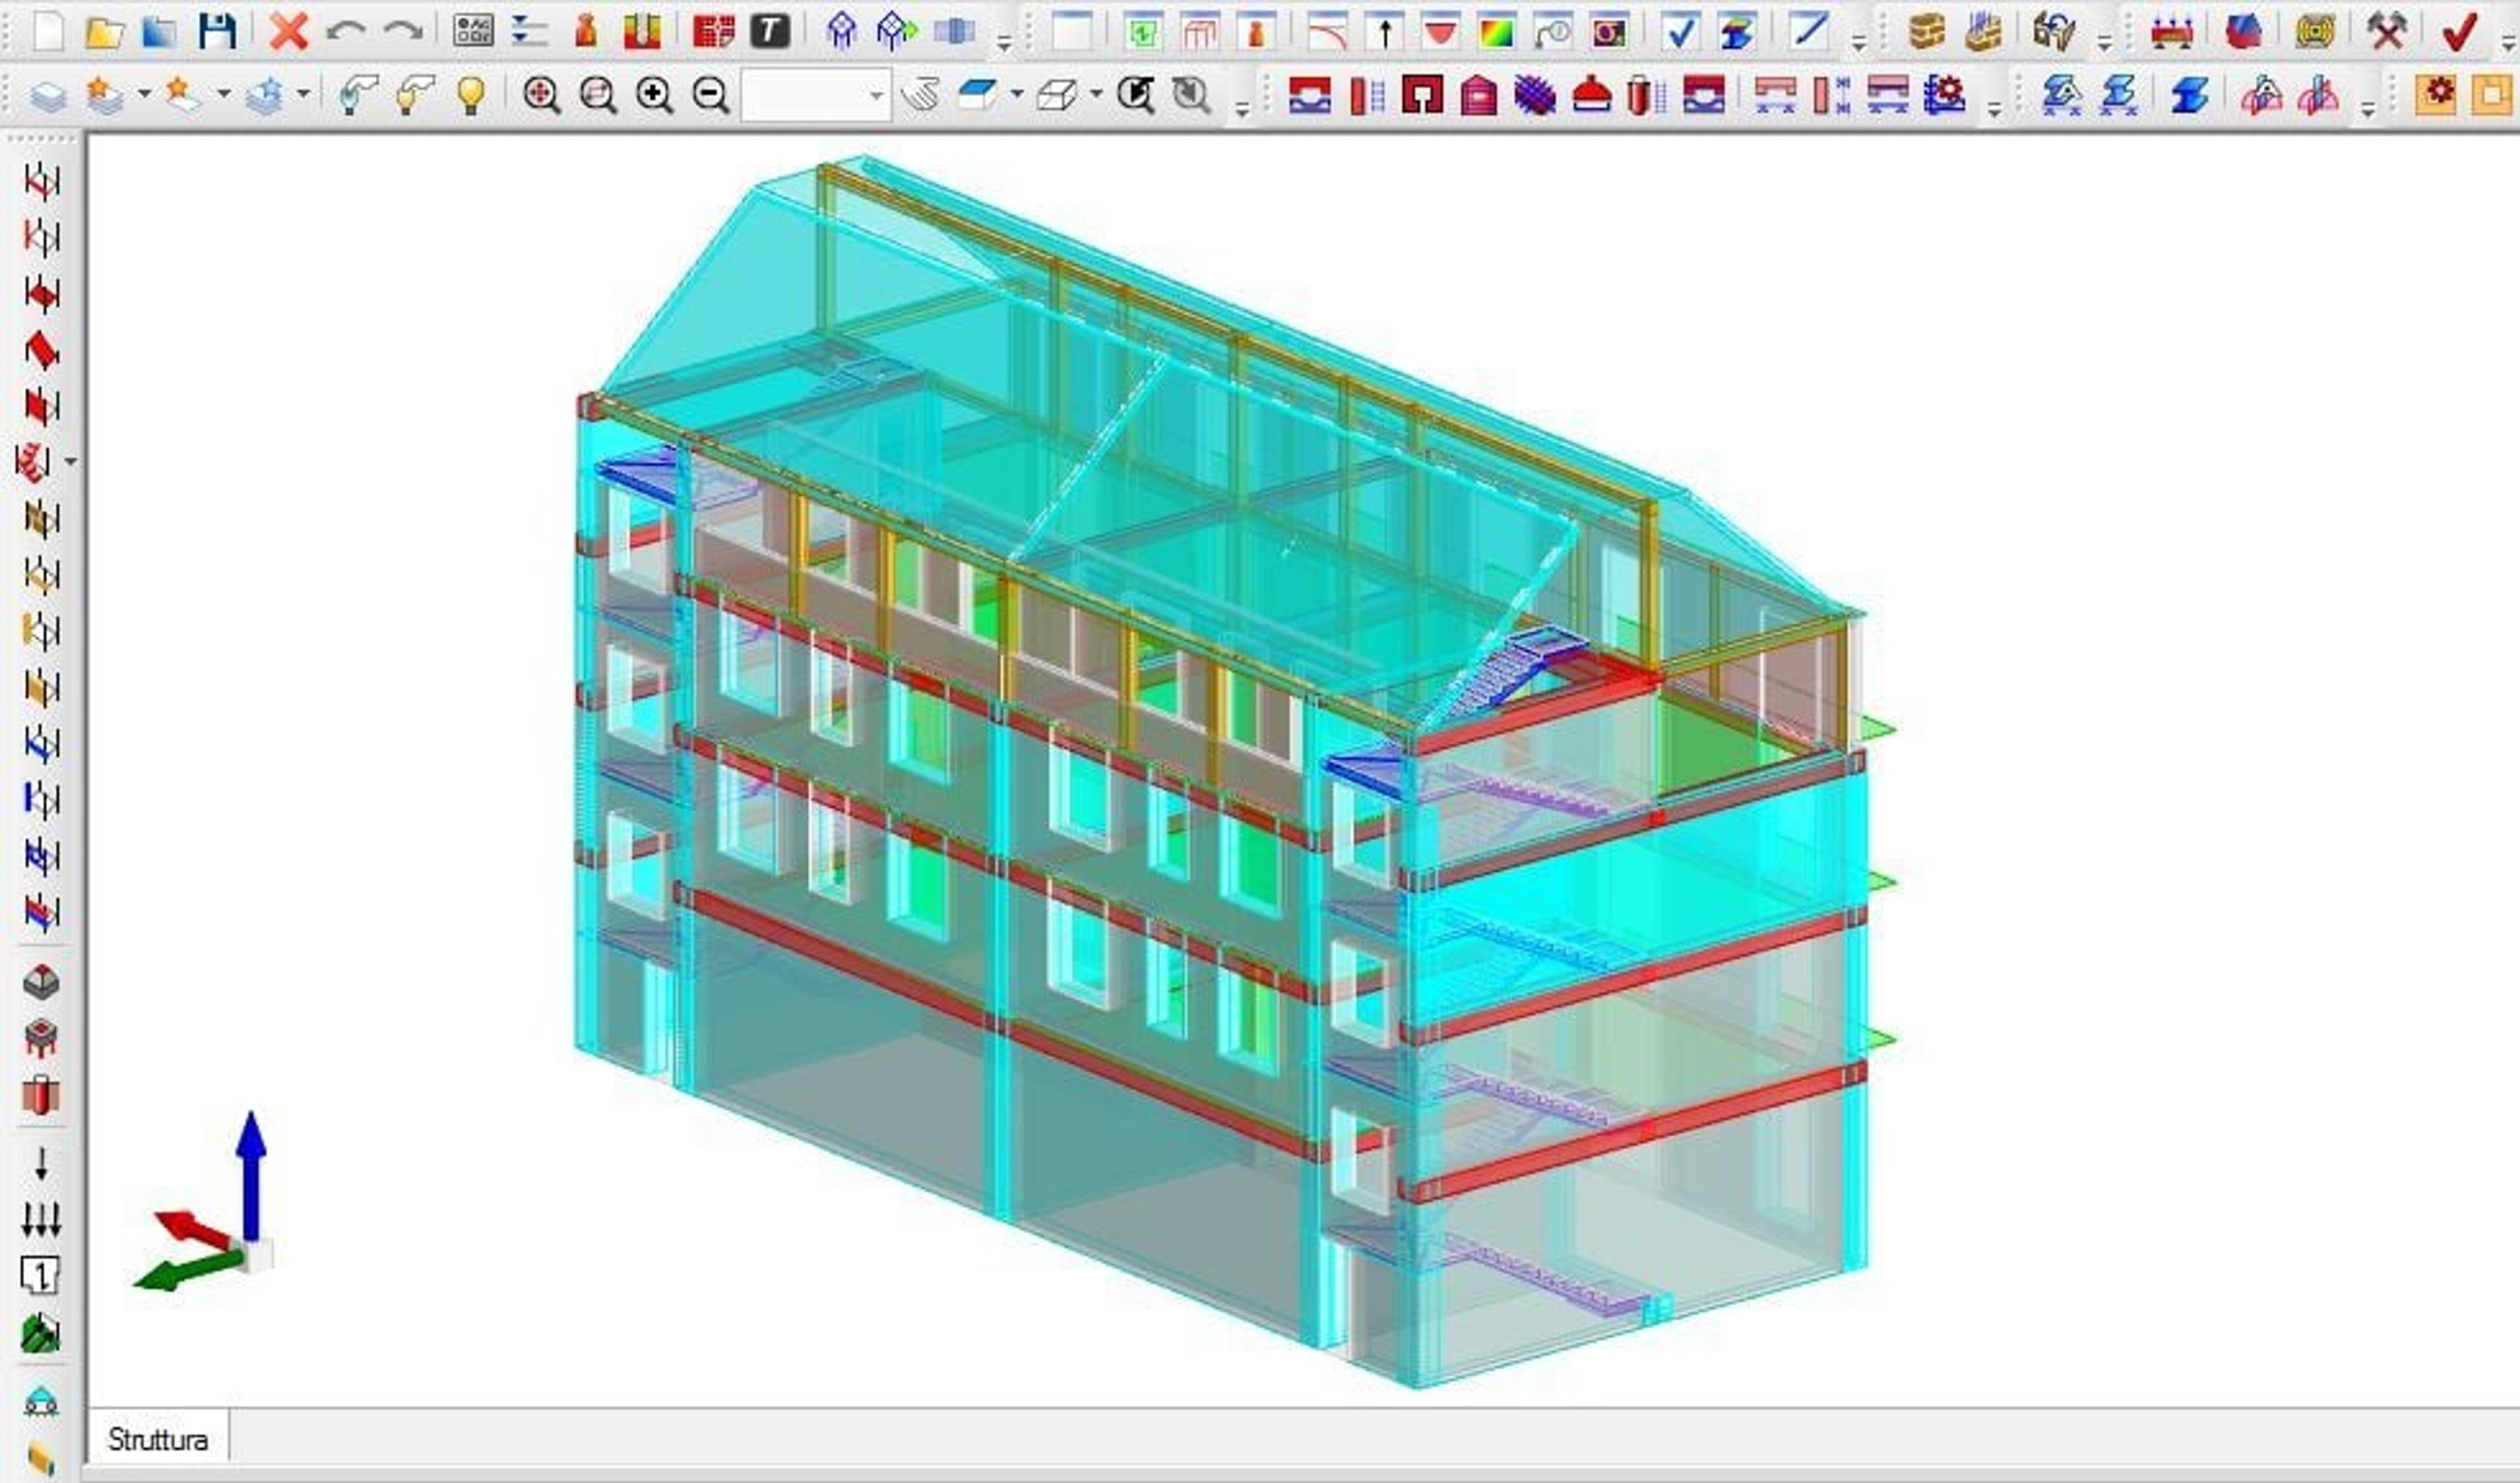Click the Save floppy disk icon
Screen dimensions: 2520x1483
[216, 31]
